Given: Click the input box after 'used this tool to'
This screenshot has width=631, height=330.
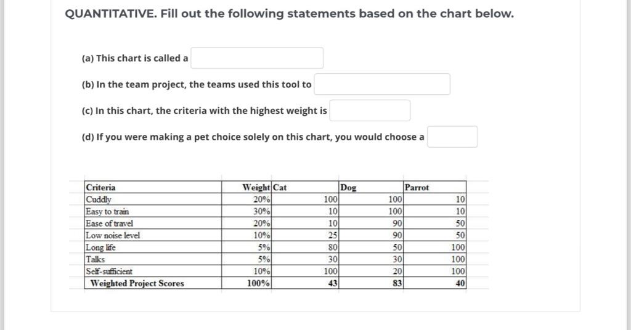Looking at the screenshot, I should pos(382,84).
